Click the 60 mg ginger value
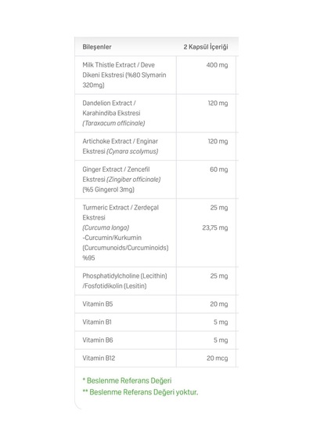This screenshot has height=447, width=313. pyautogui.click(x=219, y=169)
